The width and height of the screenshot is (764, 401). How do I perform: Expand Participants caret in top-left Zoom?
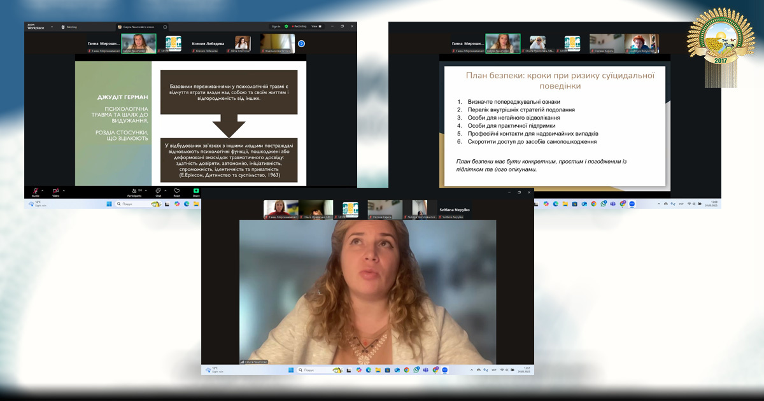click(146, 190)
